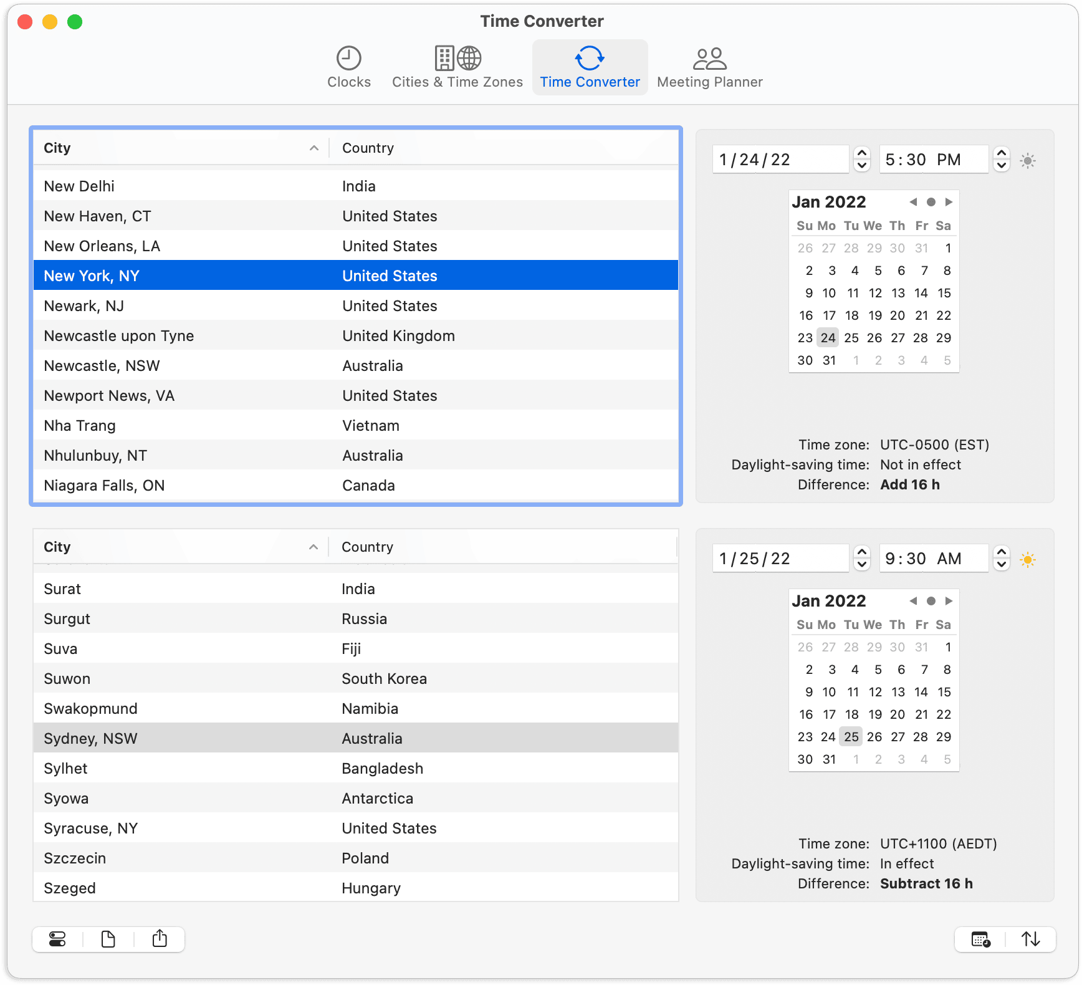Open the Meeting Planner tab
Screen dimensions: 1082x985
point(709,67)
